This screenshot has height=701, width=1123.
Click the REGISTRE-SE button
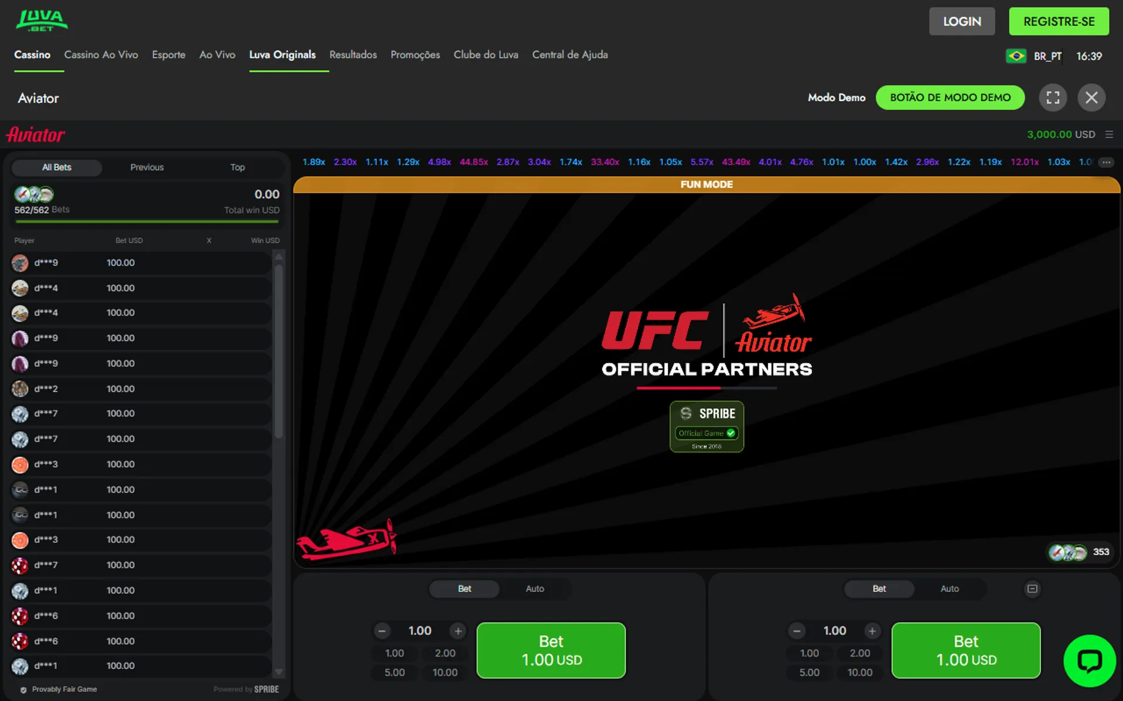pos(1059,22)
